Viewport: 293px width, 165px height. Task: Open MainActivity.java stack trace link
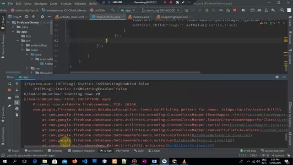point(190,145)
